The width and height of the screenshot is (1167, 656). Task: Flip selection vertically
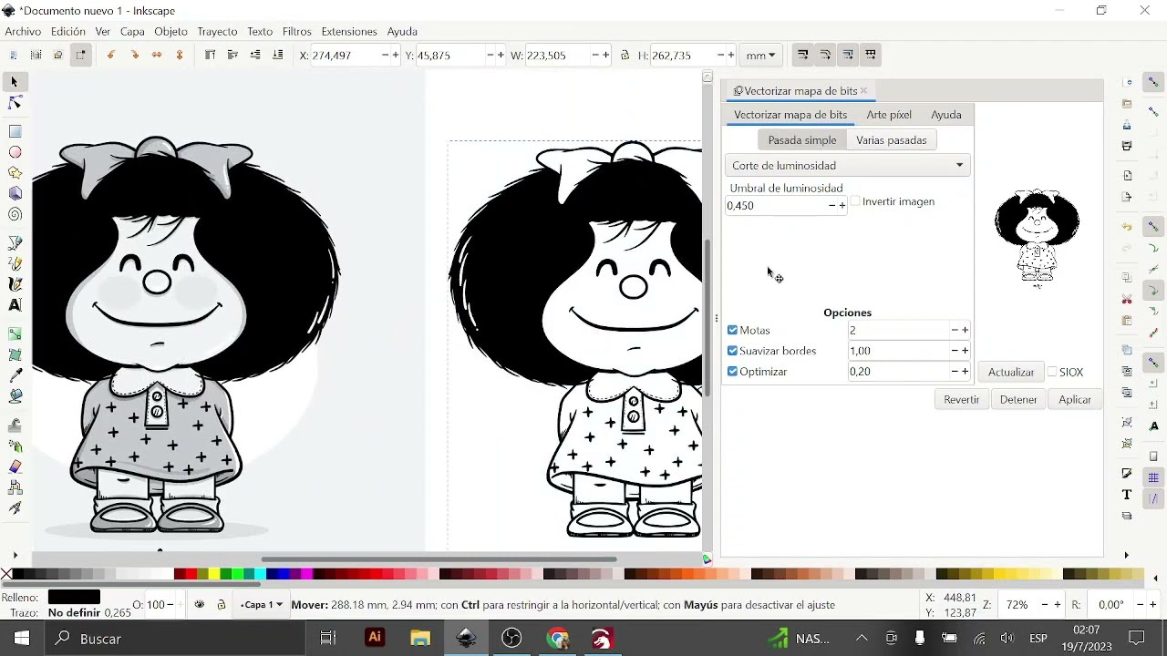180,56
